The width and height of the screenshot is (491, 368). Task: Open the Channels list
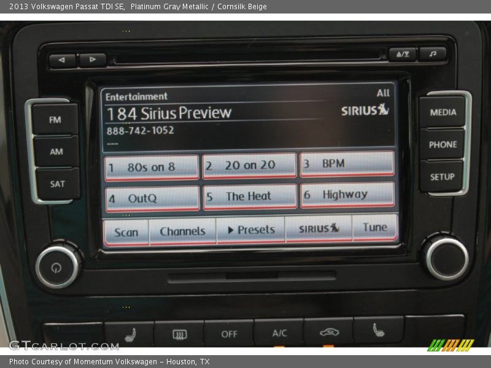click(182, 231)
